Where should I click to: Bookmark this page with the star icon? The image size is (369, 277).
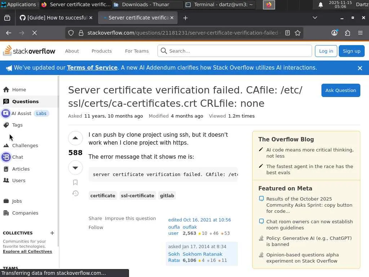tap(298, 33)
